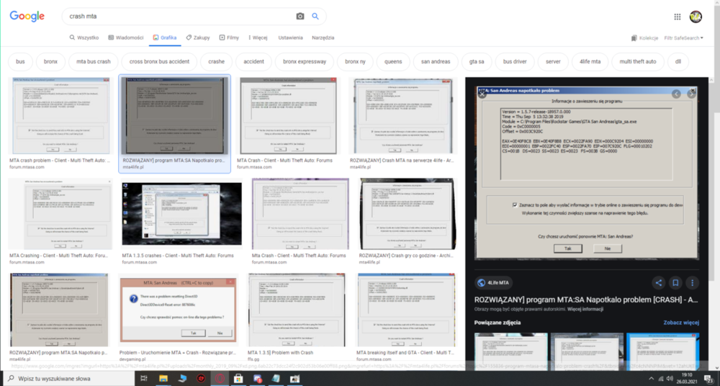Image resolution: width=720 pixels, height=386 pixels.
Task: Filter by 4life mta chip
Action: (590, 62)
